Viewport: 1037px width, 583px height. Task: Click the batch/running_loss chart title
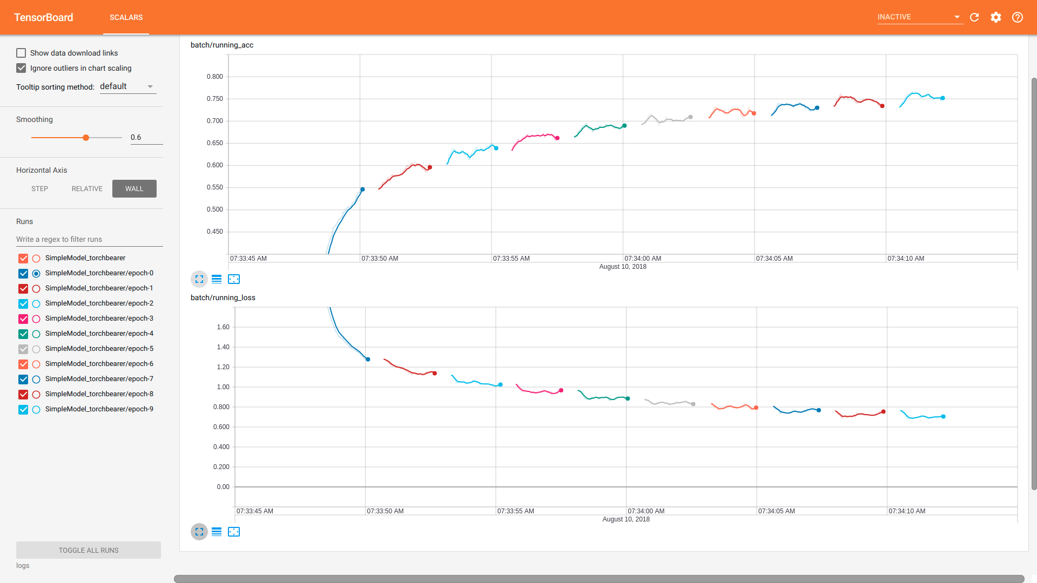(223, 297)
